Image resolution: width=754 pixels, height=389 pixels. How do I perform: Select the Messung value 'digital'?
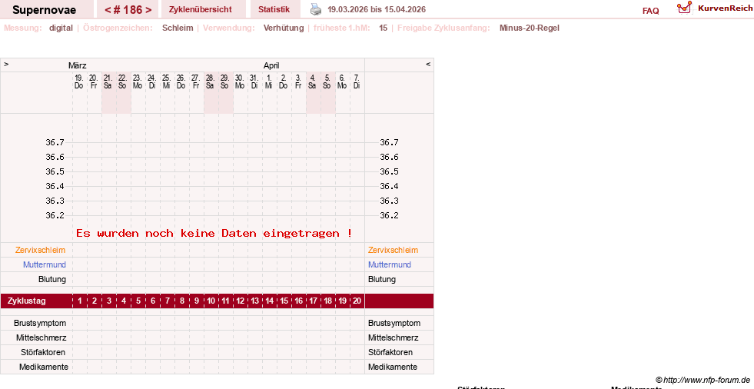point(61,28)
